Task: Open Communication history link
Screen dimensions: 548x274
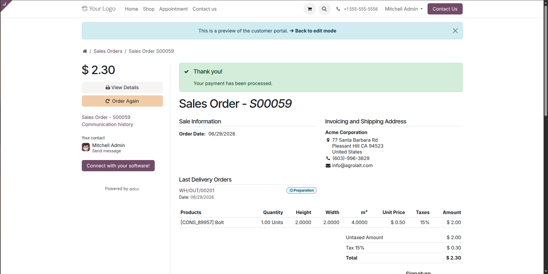Action: click(x=107, y=124)
